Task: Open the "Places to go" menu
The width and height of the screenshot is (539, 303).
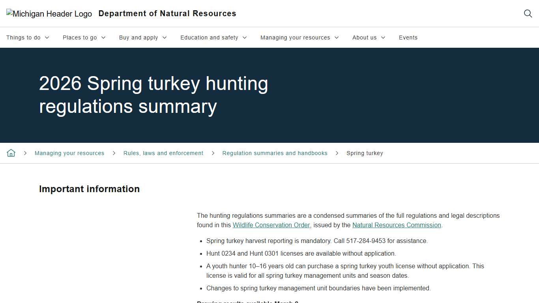Action: click(84, 37)
